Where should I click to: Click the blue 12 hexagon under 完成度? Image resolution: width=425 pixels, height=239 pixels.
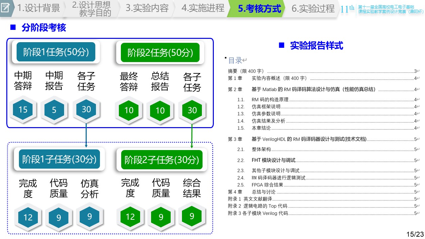[28, 217]
